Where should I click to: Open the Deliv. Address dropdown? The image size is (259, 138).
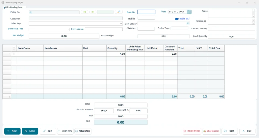pyautogui.click(x=121, y=29)
